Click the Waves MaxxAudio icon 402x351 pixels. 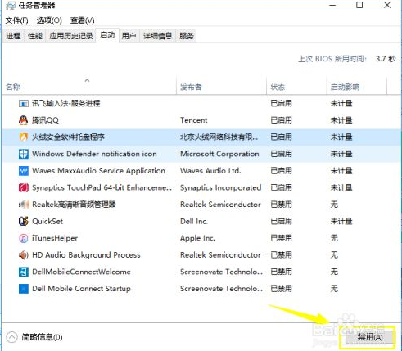click(24, 171)
